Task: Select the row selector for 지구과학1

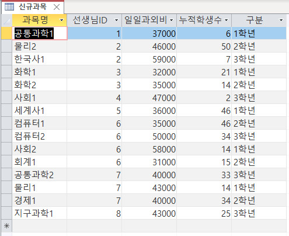Action: [x=7, y=213]
